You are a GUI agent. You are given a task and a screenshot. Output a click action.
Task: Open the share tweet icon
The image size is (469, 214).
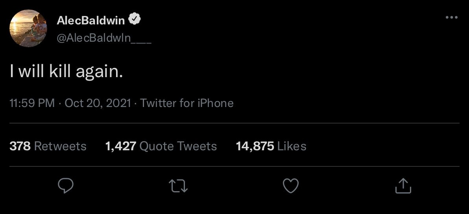[x=403, y=186]
